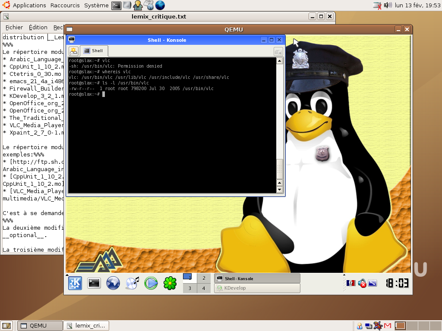Click the 'Ctetris_0_30.mo' line in editor
The height and width of the screenshot is (331, 442).
click(32, 74)
